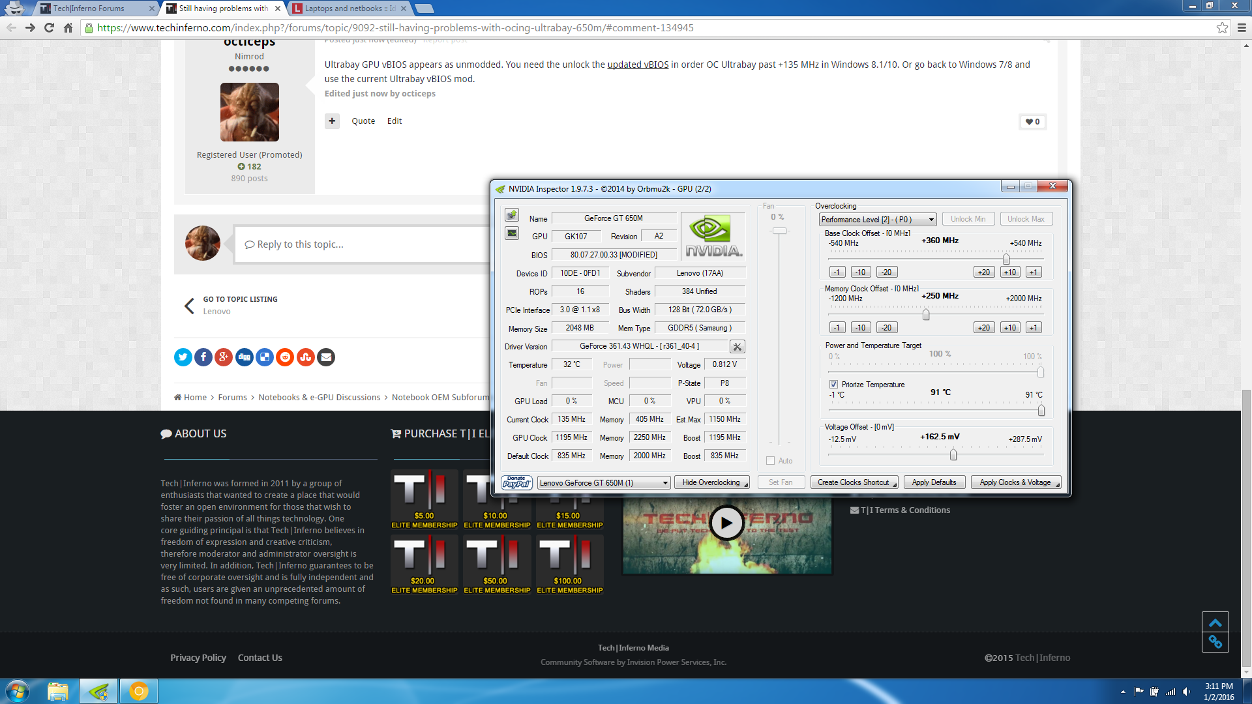Go to the browser home page
The width and height of the screenshot is (1252, 704).
coord(68,27)
